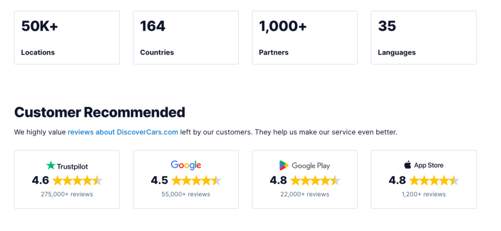
Task: Select the 1,000+ Partners stat card
Action: pos(304,38)
